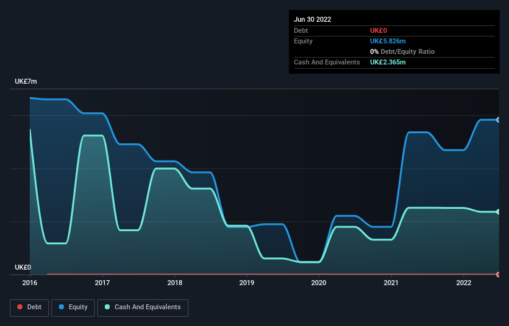This screenshot has height=326, width=509.
Task: Click the UK£5.826m Equity value
Action: pos(388,41)
